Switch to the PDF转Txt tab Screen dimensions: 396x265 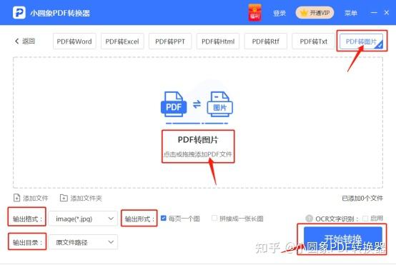[x=313, y=41]
